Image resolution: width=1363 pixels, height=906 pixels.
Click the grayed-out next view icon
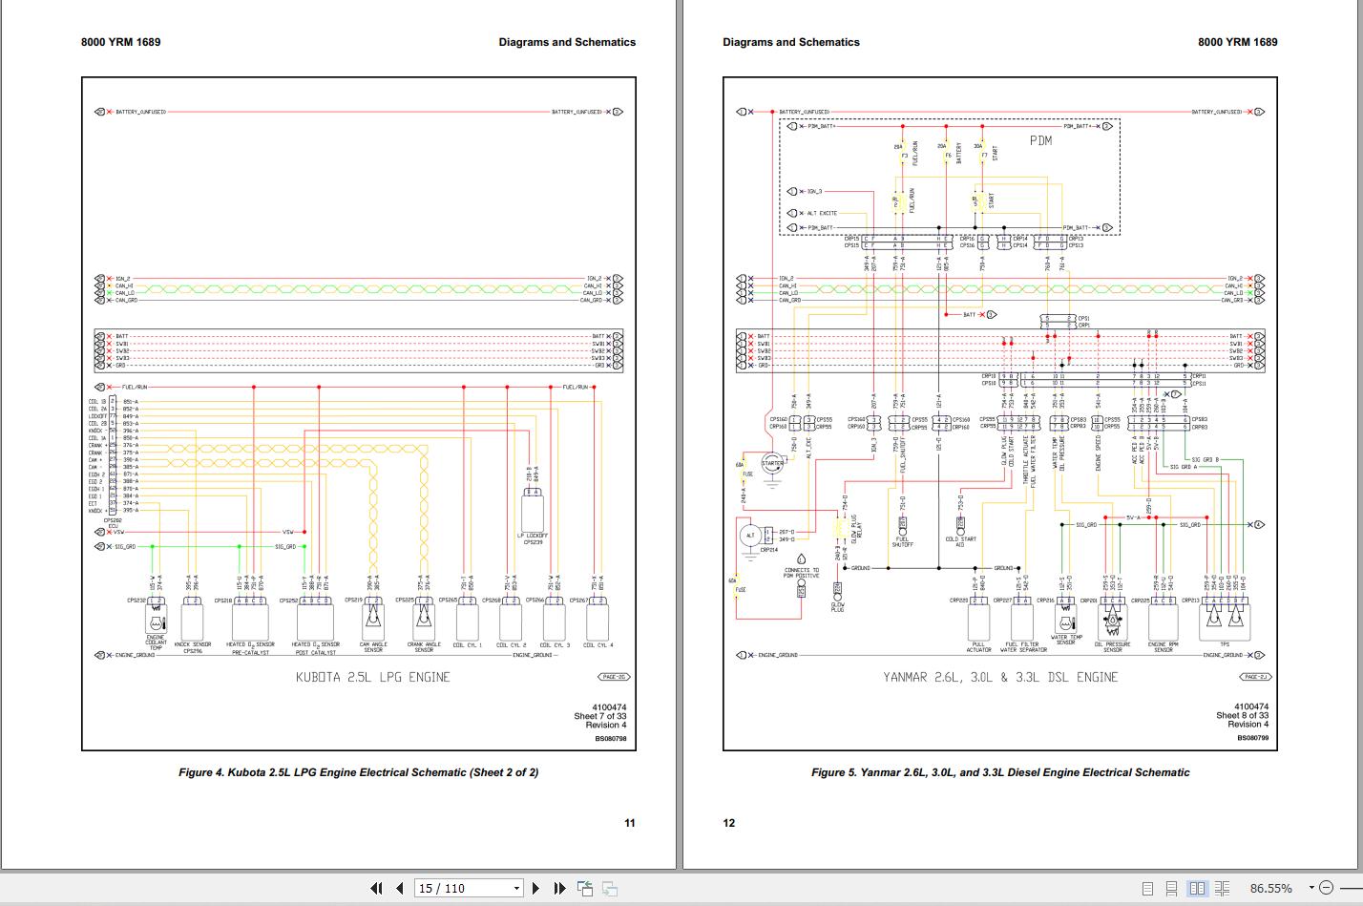(609, 888)
